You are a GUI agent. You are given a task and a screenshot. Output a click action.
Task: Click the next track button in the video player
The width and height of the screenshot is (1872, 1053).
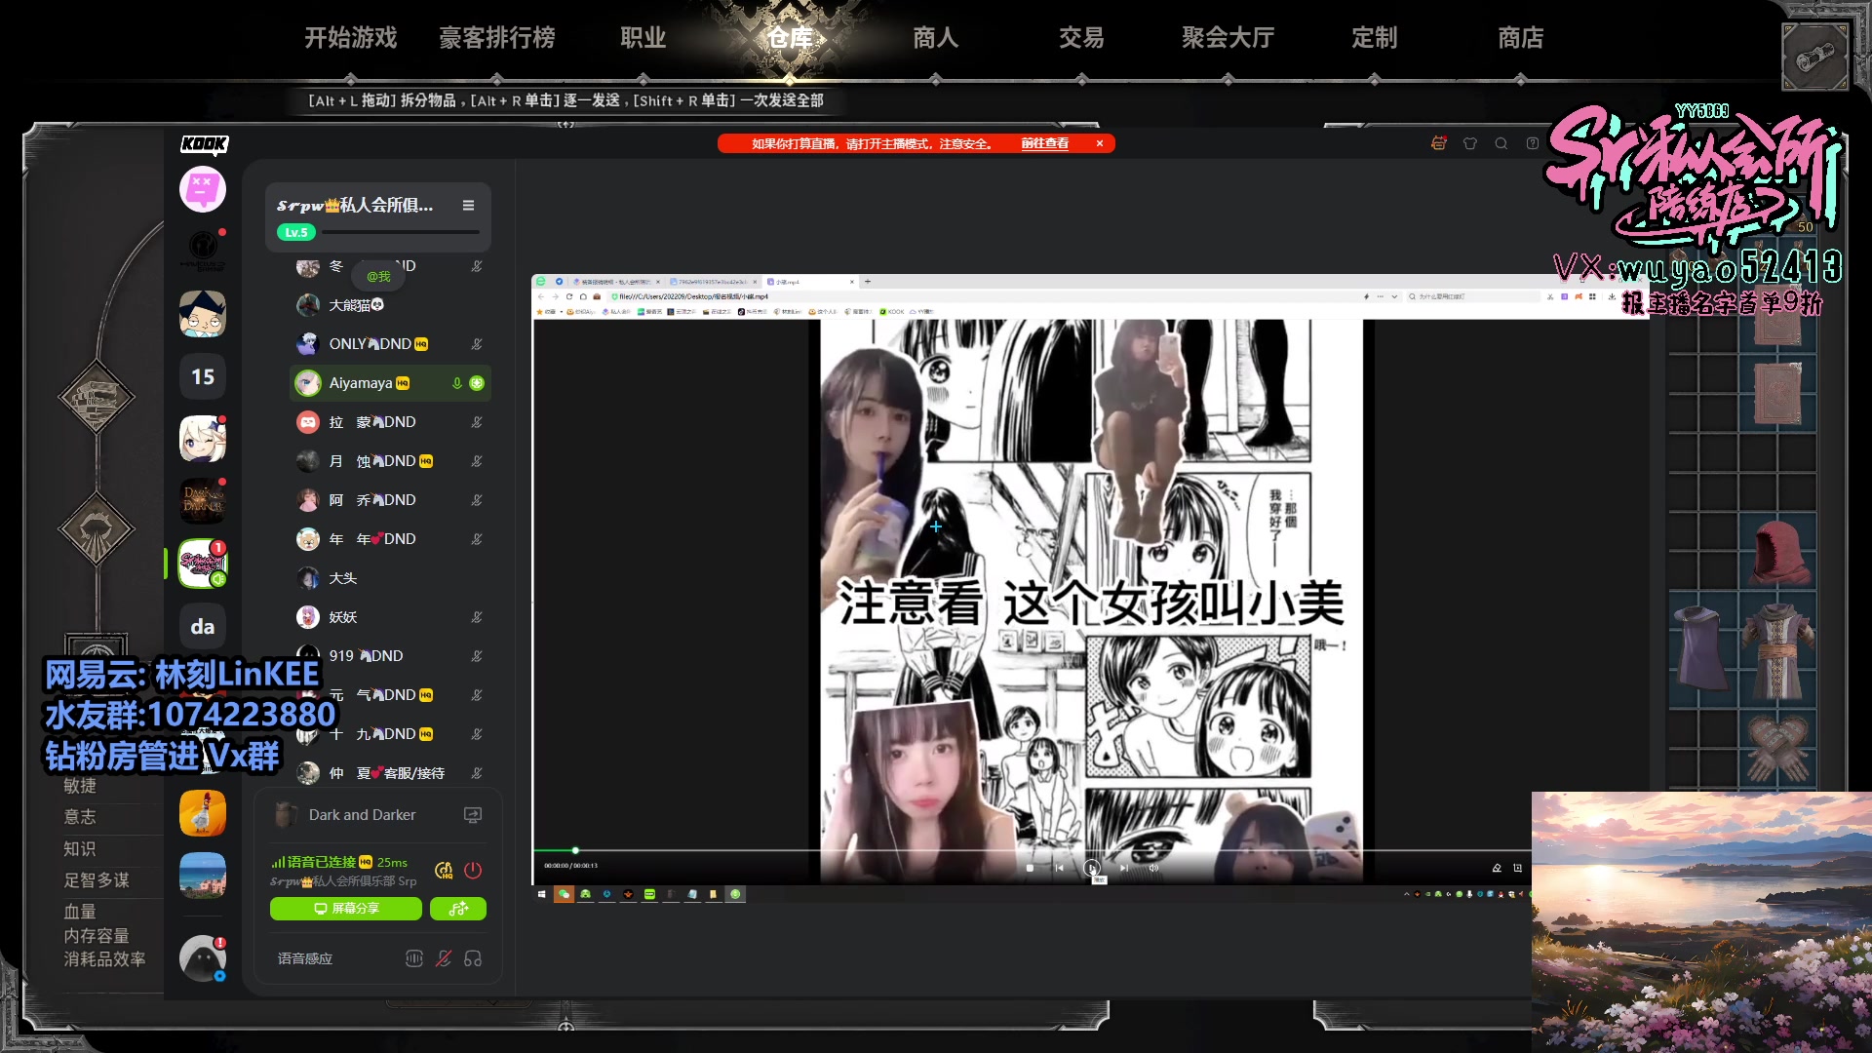pos(1123,868)
